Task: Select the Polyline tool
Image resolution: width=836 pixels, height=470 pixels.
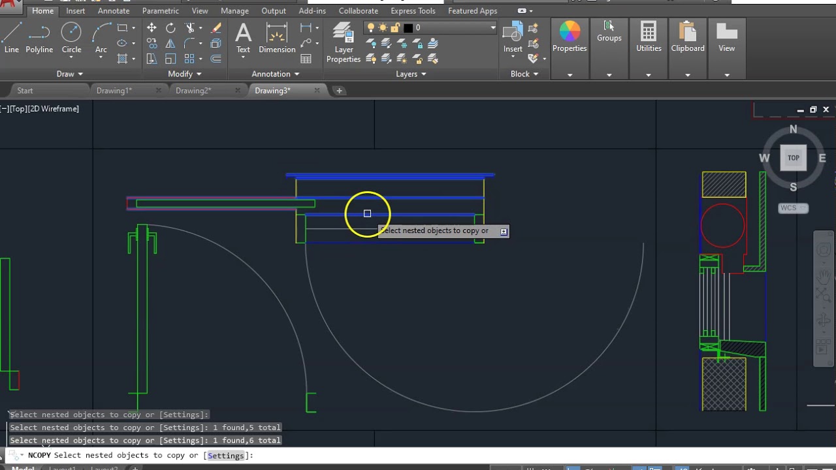Action: coord(39,38)
